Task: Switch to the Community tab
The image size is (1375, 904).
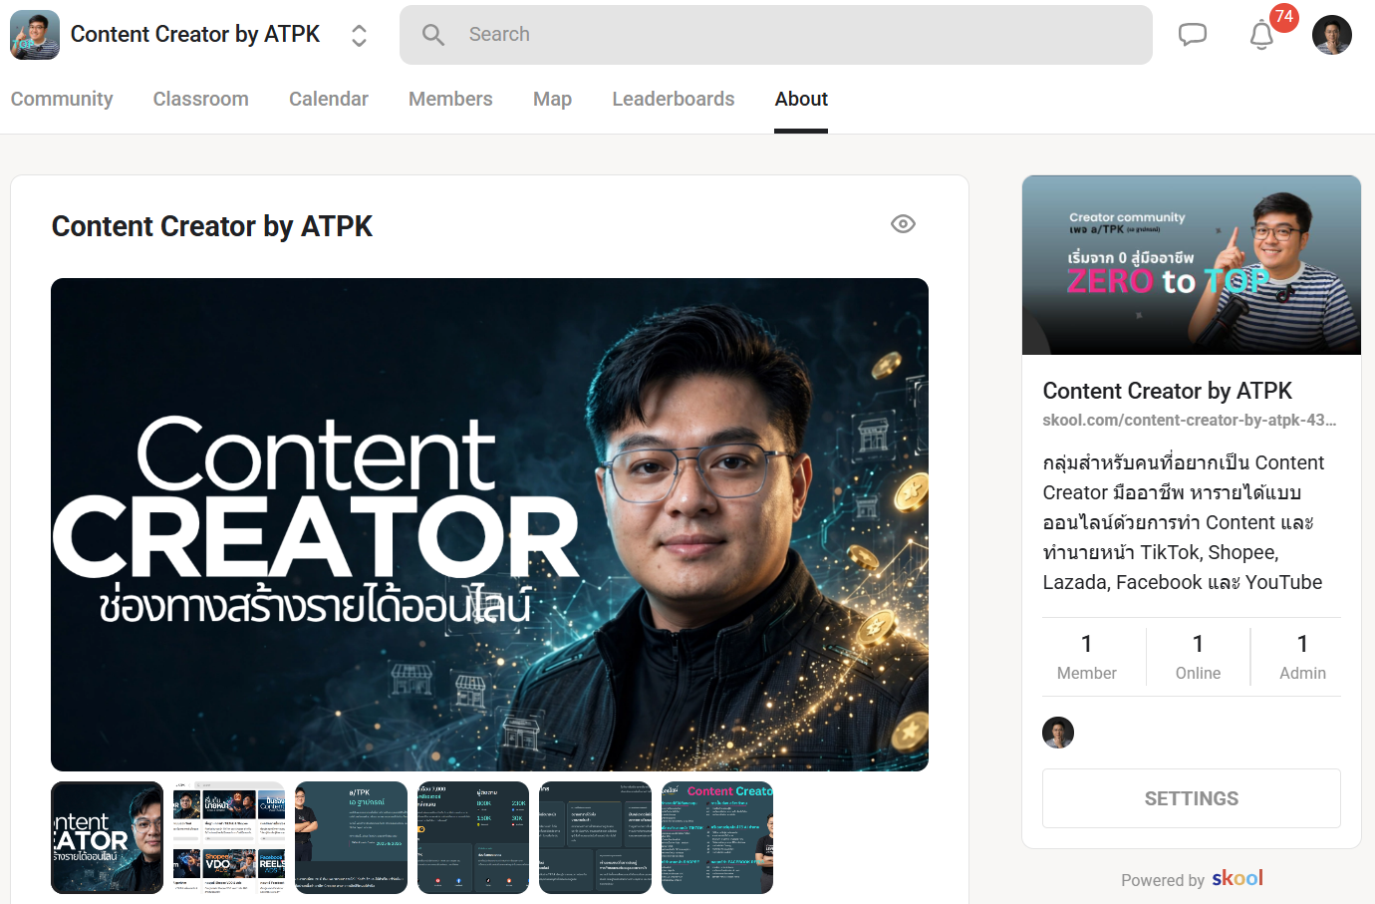Action: pyautogui.click(x=62, y=99)
